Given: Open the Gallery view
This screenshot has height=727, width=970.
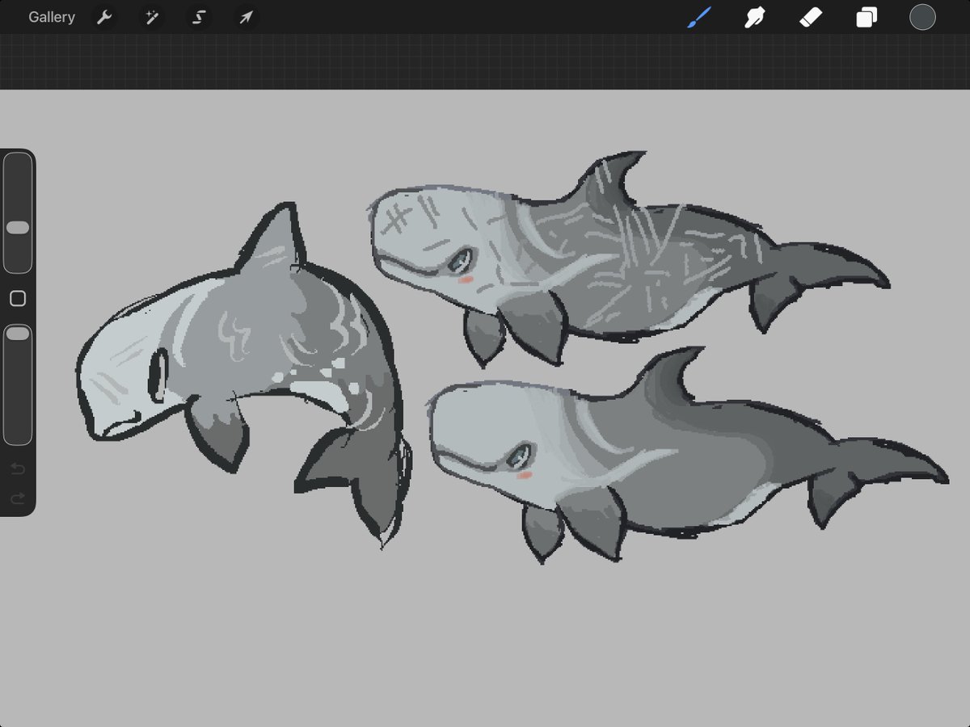Looking at the screenshot, I should (x=52, y=17).
